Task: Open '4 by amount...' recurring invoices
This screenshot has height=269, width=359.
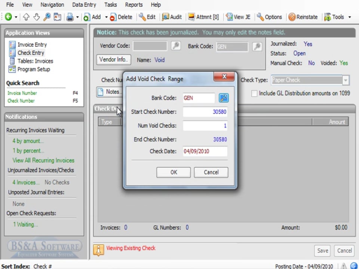Action: pyautogui.click(x=28, y=141)
